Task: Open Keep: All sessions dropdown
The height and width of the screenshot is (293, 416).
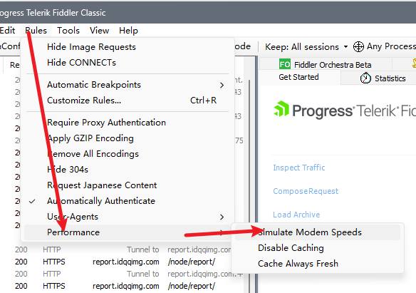Action: click(306, 47)
